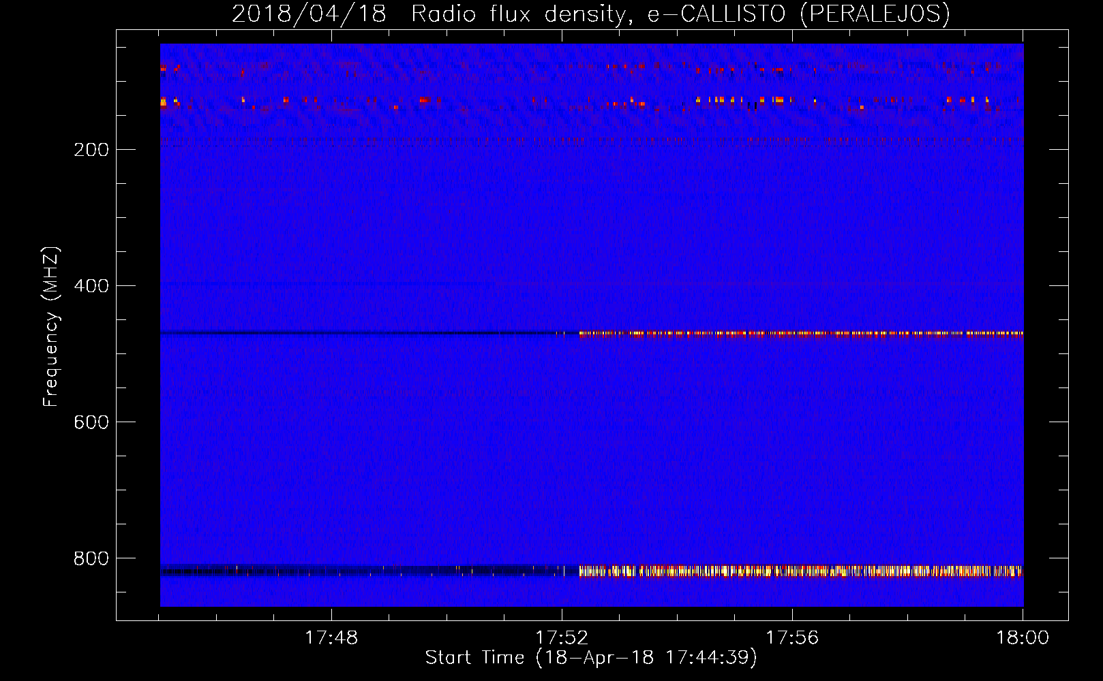Select the 200 MHz frequency tick label
1103x681 pixels.
coord(91,150)
